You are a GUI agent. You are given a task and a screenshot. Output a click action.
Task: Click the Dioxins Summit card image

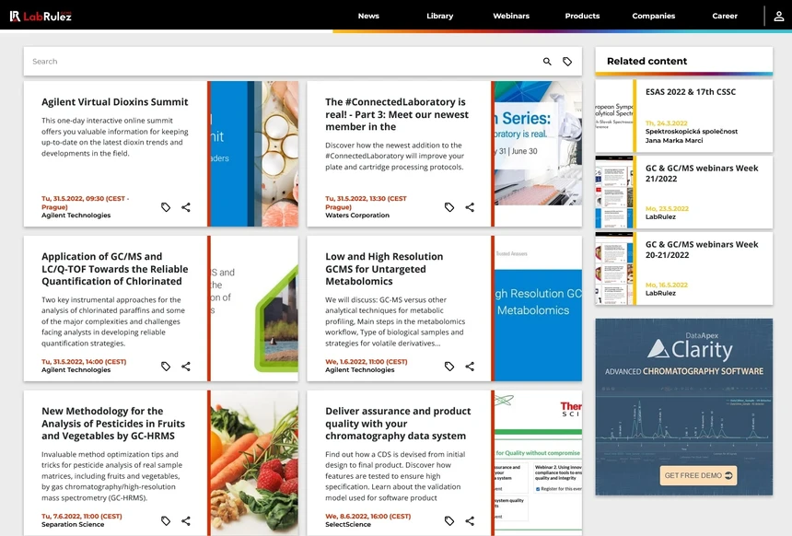pyautogui.click(x=254, y=154)
